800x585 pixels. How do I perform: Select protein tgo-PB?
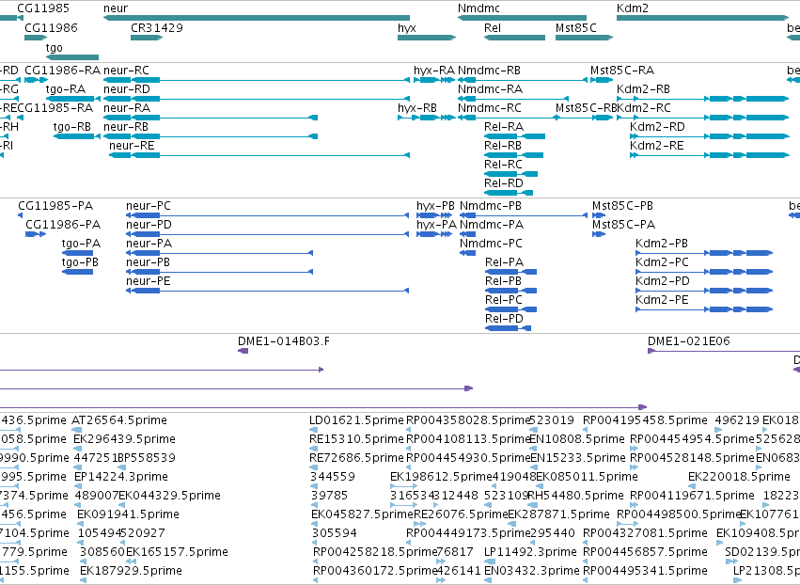(x=80, y=262)
